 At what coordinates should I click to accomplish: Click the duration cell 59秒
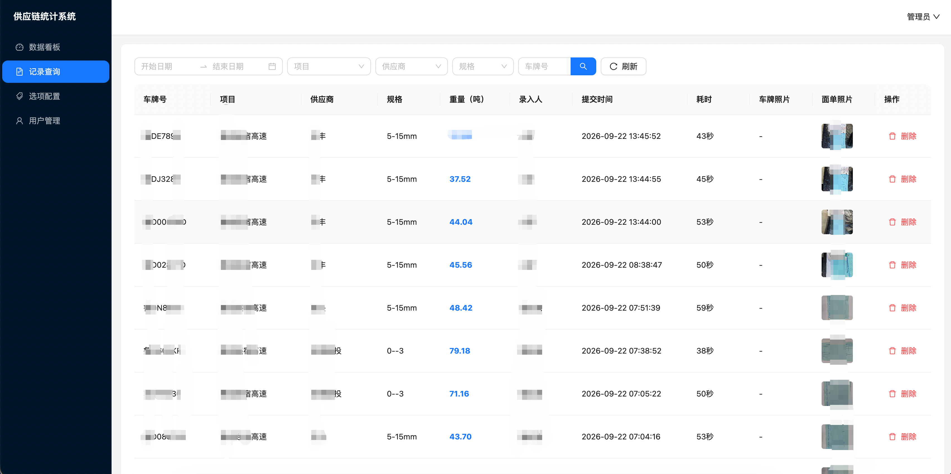pyautogui.click(x=705, y=308)
